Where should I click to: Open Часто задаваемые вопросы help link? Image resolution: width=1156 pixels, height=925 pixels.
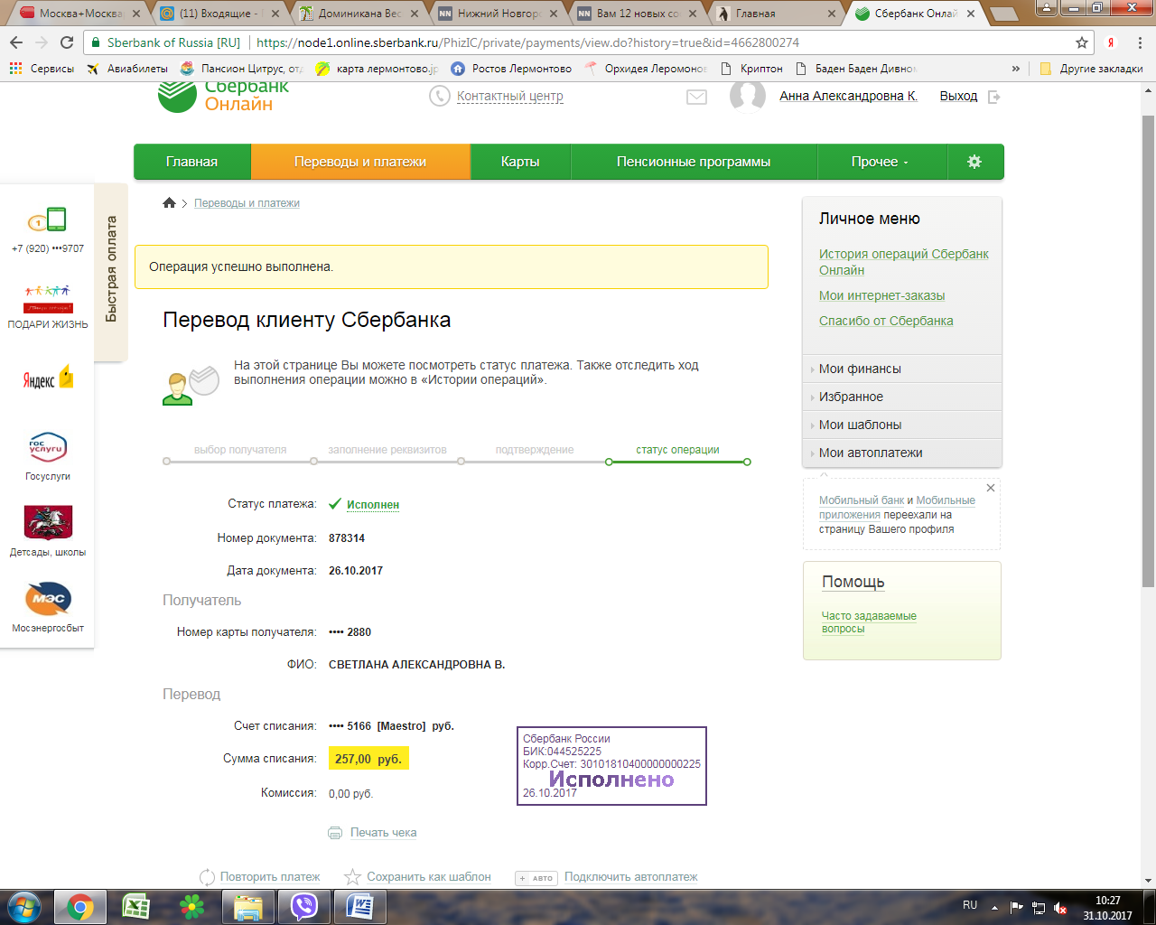[869, 622]
